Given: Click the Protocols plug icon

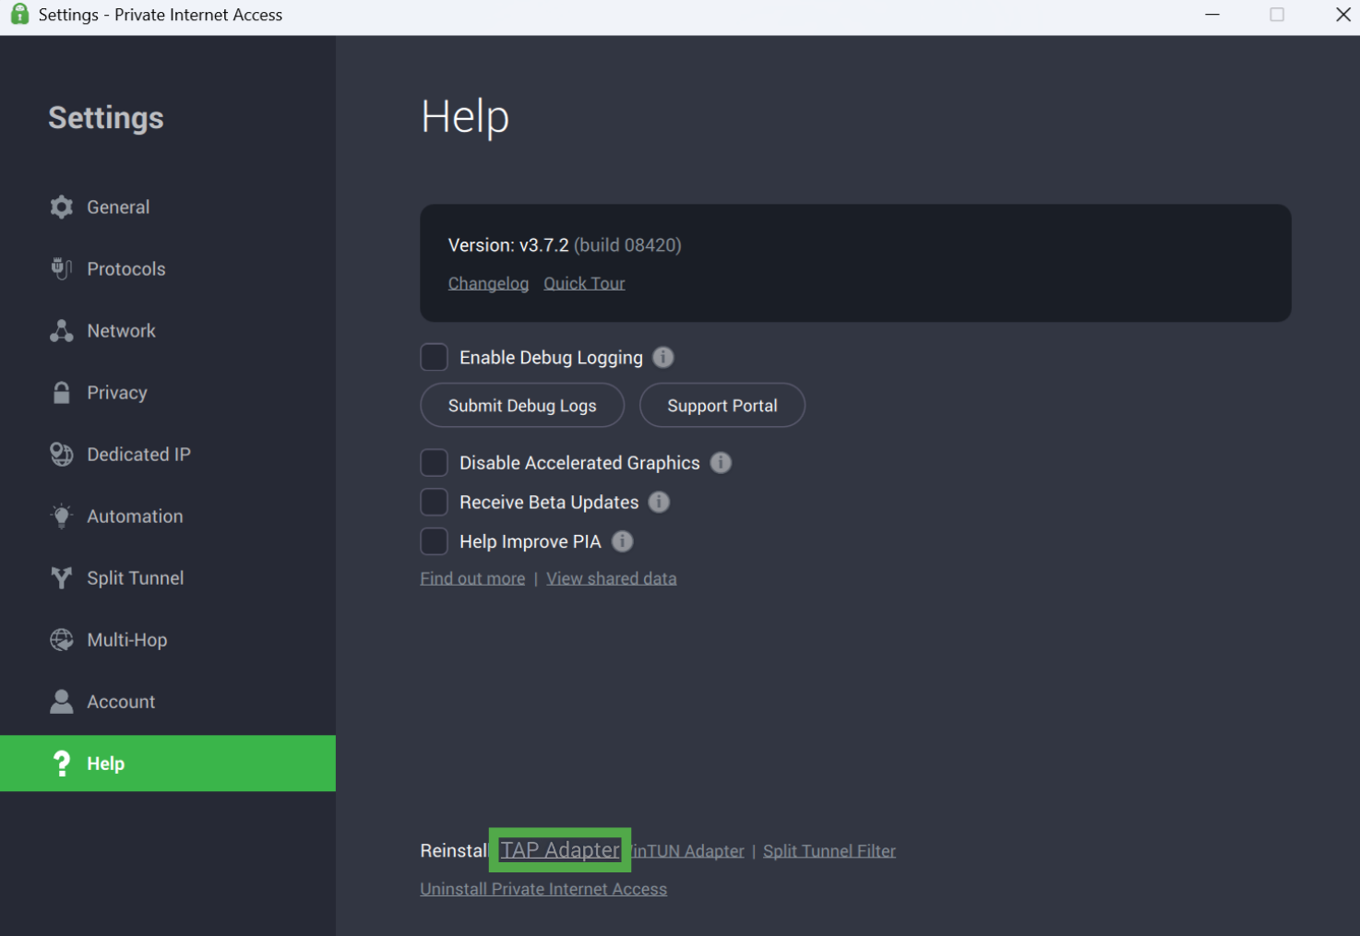Looking at the screenshot, I should pos(62,269).
